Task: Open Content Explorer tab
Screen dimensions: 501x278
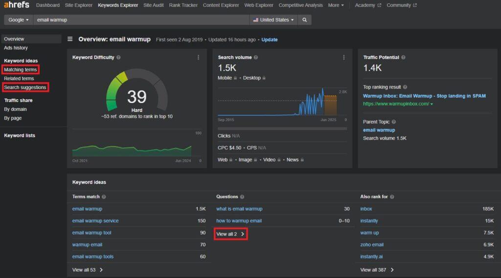Action: [221, 5]
